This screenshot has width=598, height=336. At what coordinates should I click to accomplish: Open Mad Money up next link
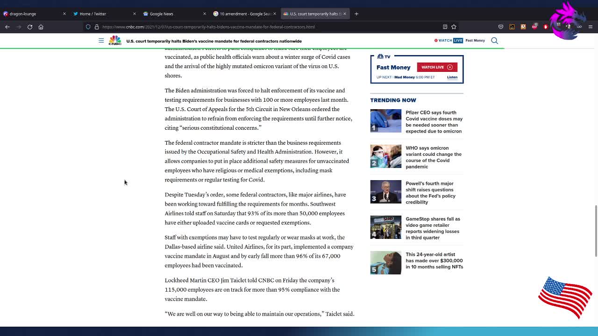tap(405, 77)
